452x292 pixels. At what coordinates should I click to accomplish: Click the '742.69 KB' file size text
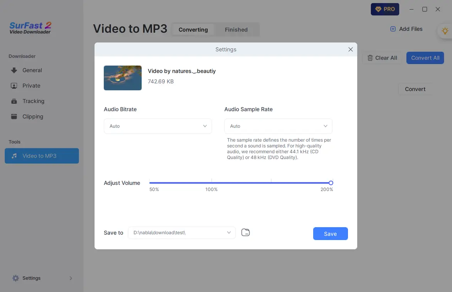tap(160, 82)
